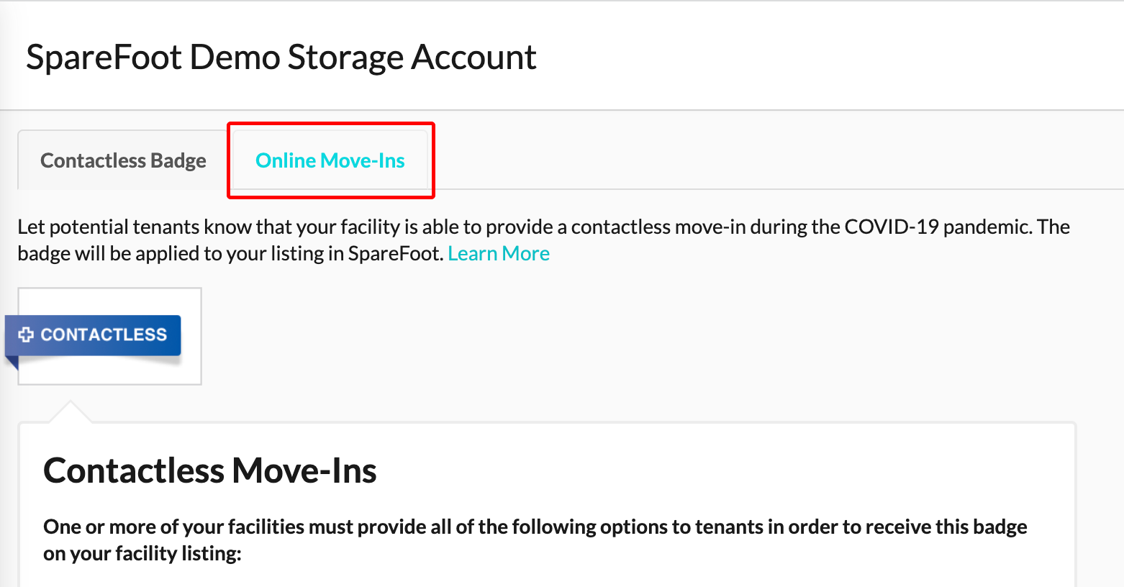Click the callout pointer triangle above the Contactless Move-Ins panel
Image resolution: width=1124 pixels, height=587 pixels.
coord(70,411)
